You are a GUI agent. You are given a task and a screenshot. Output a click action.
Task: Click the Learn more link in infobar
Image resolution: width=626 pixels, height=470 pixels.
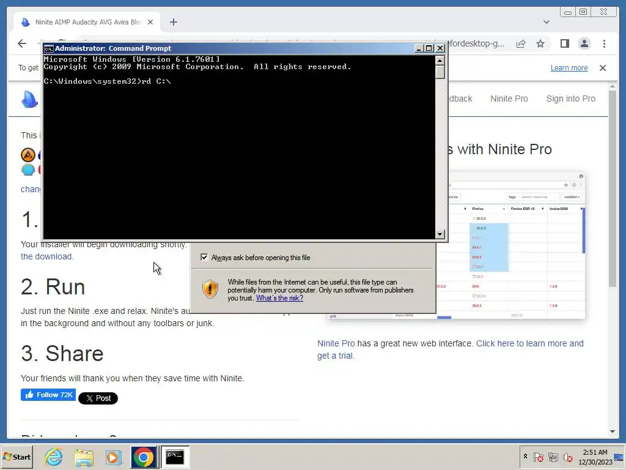click(x=569, y=68)
